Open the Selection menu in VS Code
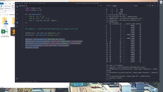This screenshot has width=163, height=92. pyautogui.click(x=26, y=3)
